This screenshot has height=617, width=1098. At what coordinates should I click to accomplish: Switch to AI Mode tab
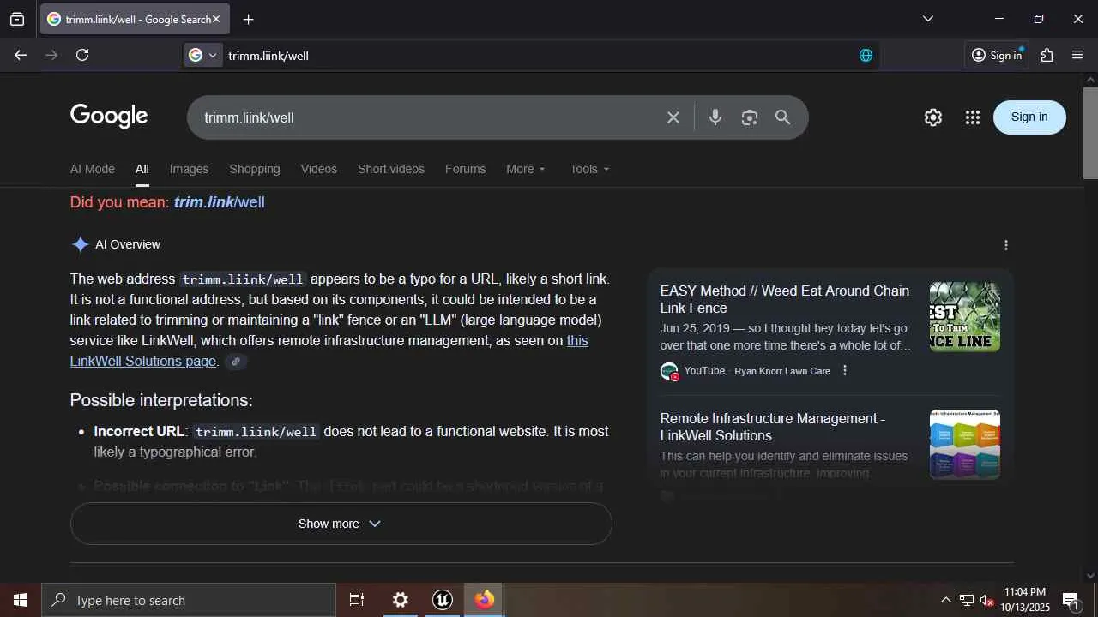pos(93,169)
